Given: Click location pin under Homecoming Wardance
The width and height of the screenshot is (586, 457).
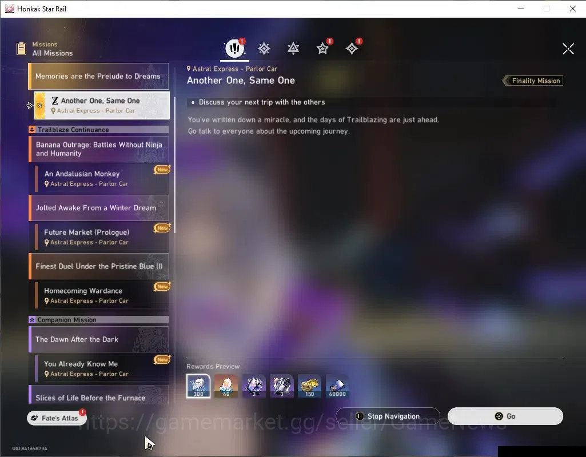Looking at the screenshot, I should pyautogui.click(x=47, y=300).
